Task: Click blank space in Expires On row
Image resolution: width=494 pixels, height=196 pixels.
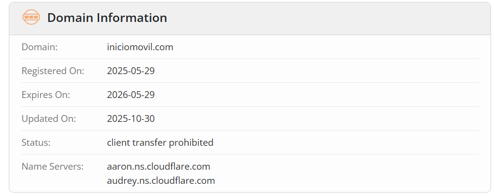Action: tap(318, 95)
